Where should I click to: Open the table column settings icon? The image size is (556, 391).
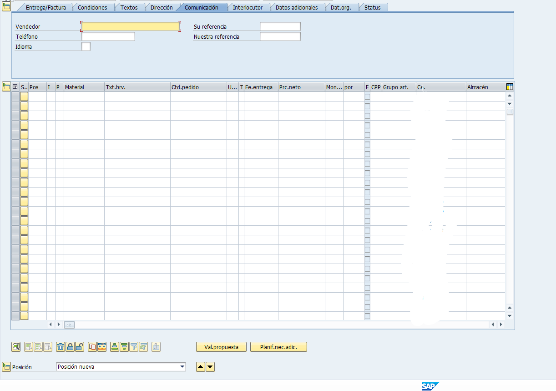(x=510, y=87)
